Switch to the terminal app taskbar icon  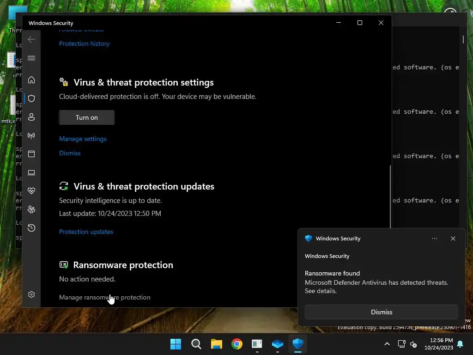coord(257,344)
